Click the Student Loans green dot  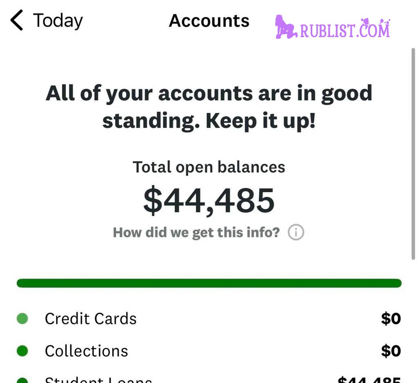pyautogui.click(x=22, y=381)
